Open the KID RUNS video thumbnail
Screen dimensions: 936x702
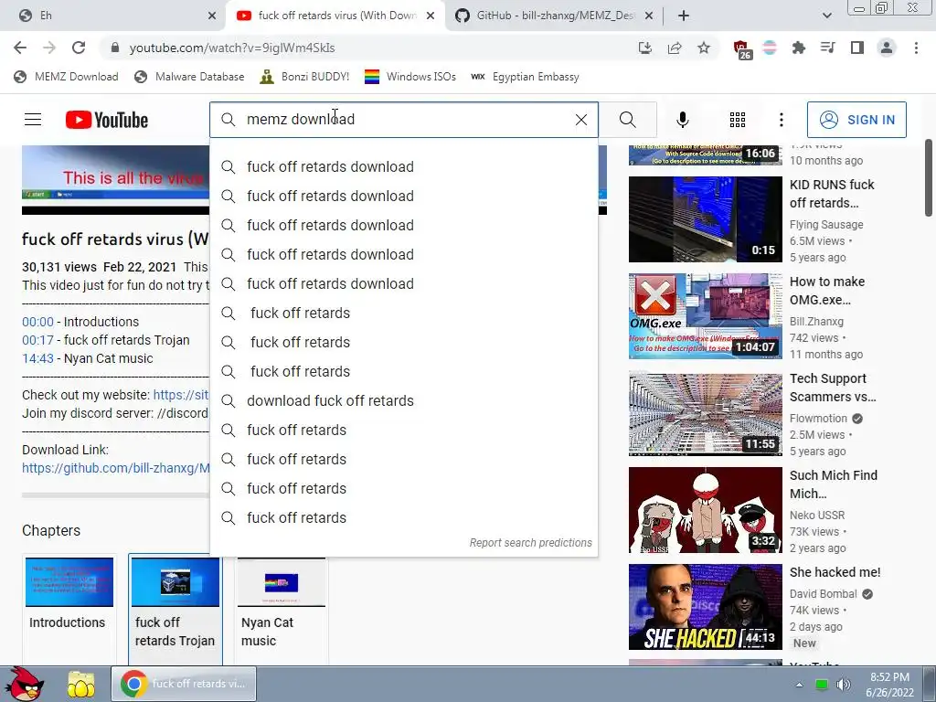pos(705,219)
